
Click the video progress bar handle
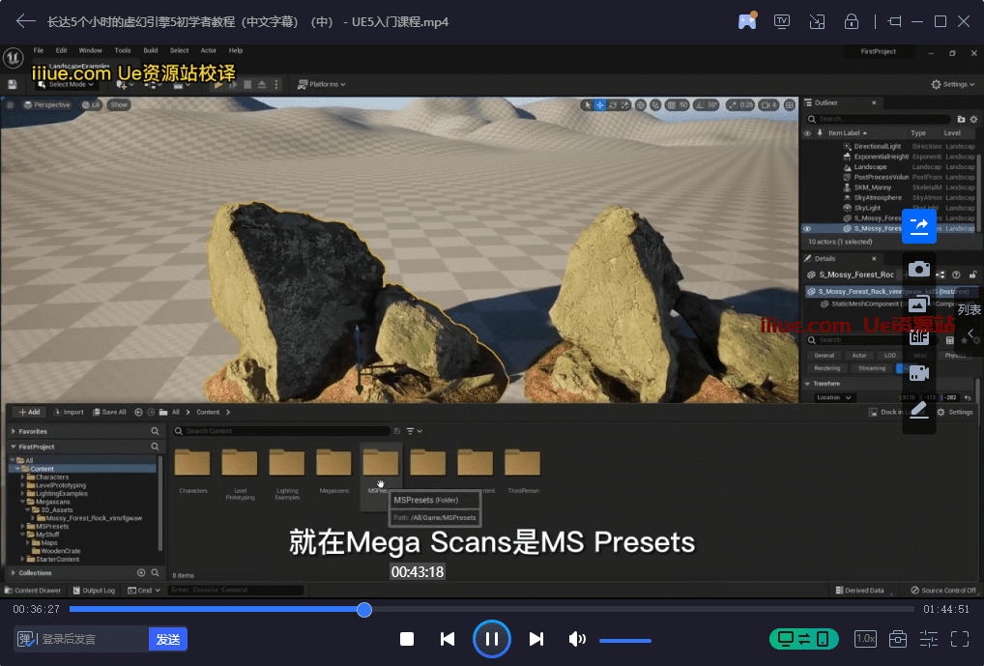364,609
